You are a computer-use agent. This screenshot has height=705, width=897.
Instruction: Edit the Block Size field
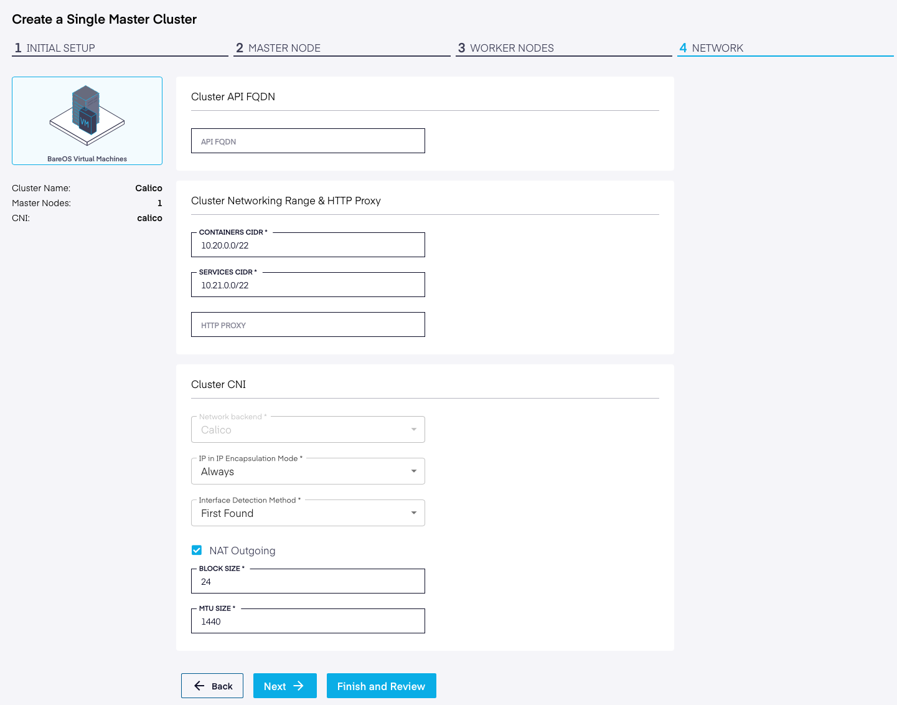pyautogui.click(x=308, y=582)
